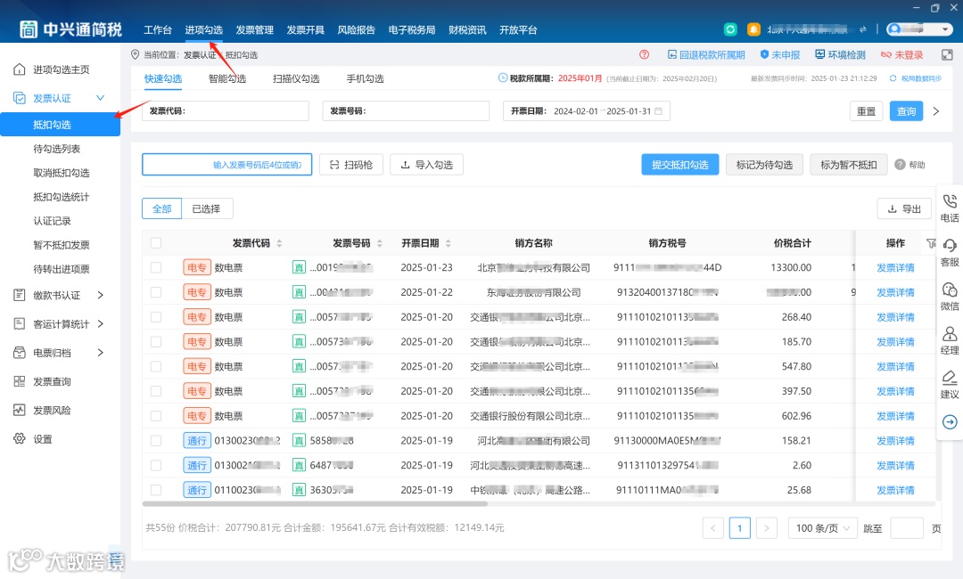This screenshot has height=579, width=963.
Task: Open the customer service (客服) sidebar icon
Action: 949,252
